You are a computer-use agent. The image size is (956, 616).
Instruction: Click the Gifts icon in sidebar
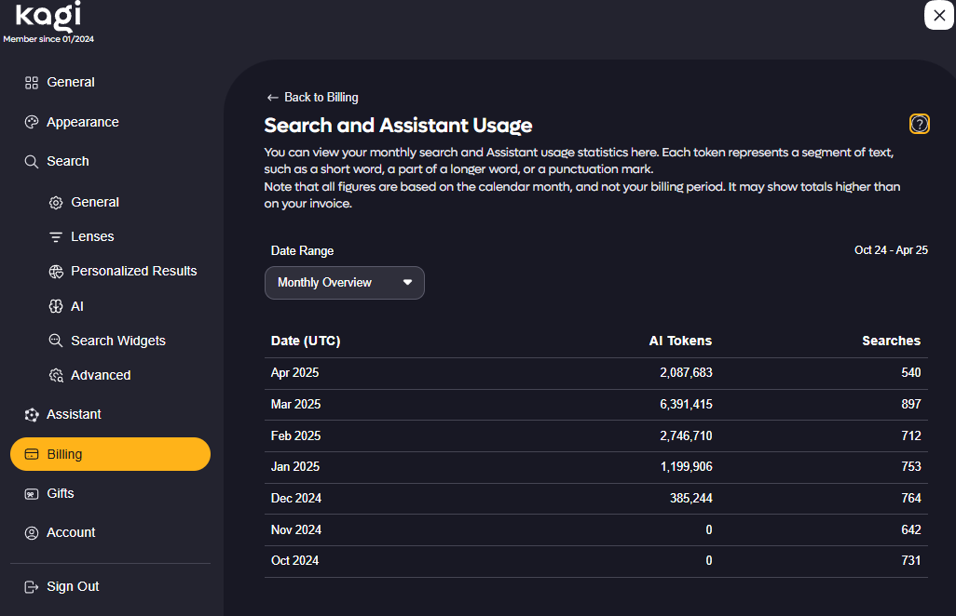click(x=32, y=494)
